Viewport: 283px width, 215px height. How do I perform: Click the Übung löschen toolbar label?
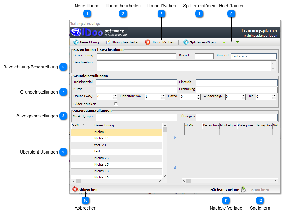pos(163,42)
